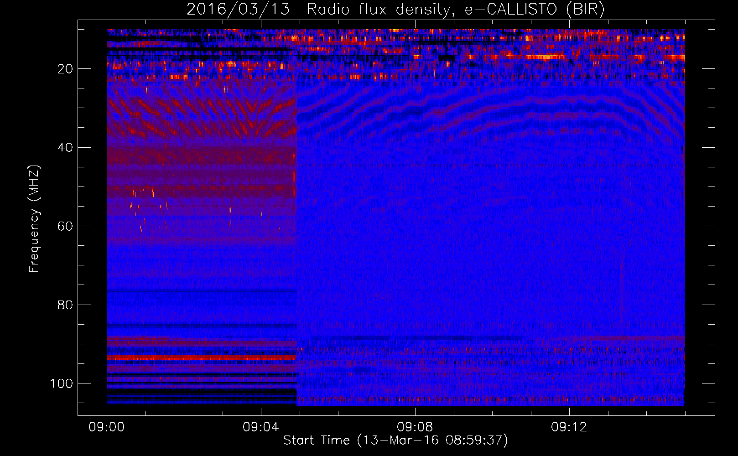Click the plot title "2016/03/13 Radio flux density, e-CALLISTO (BIR)"

(x=395, y=10)
